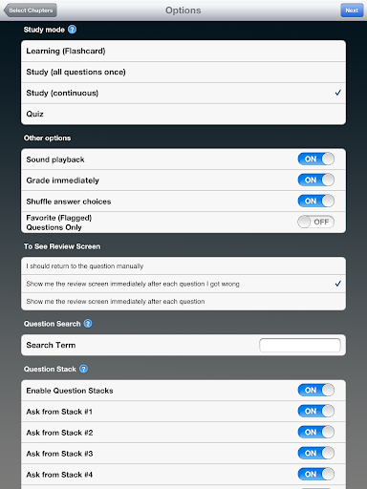Focus the Search Term input field
This screenshot has height=489, width=367.
pos(300,345)
